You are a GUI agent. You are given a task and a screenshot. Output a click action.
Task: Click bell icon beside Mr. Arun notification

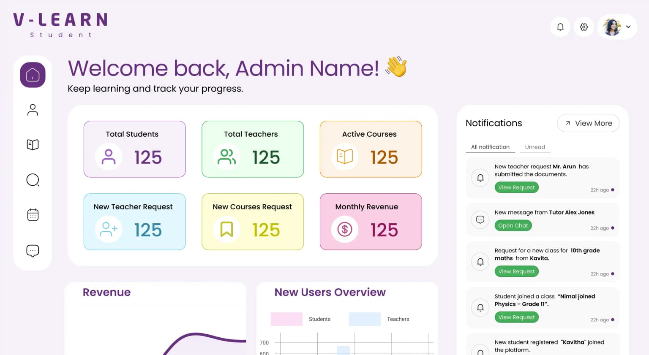tap(480, 178)
